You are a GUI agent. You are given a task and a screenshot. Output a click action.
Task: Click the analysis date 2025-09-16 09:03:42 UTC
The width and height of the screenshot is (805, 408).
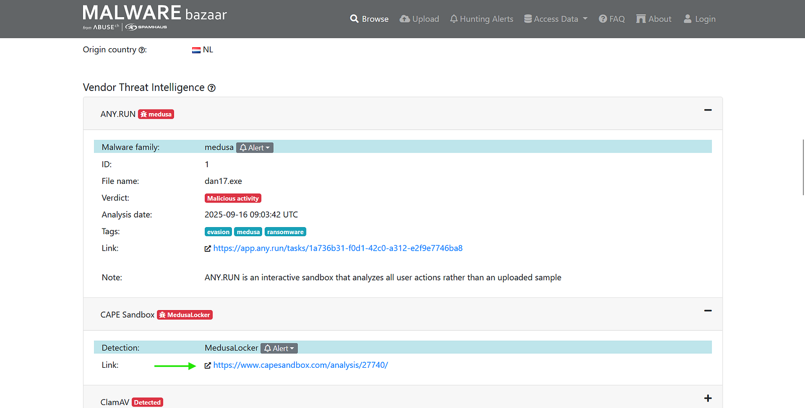(x=251, y=215)
